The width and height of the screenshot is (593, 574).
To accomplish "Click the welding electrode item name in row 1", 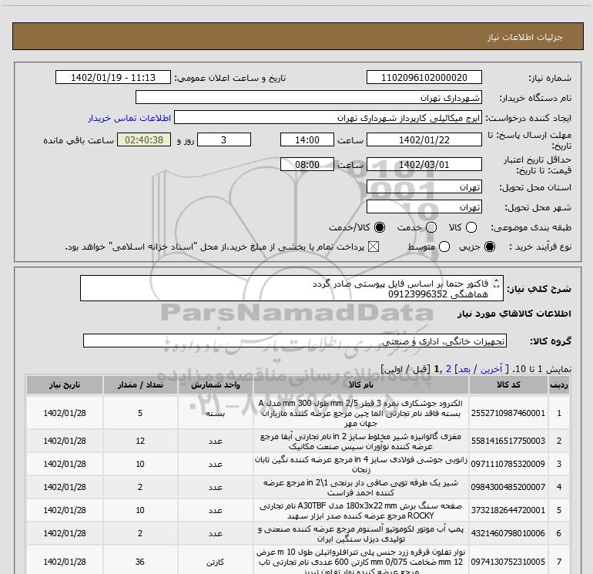I will coord(360,413).
